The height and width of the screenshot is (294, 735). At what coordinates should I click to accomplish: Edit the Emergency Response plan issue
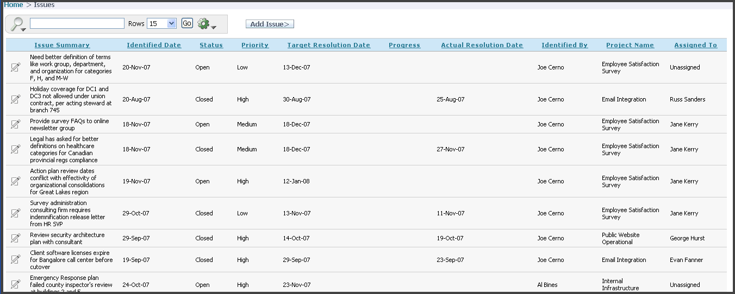(16, 284)
